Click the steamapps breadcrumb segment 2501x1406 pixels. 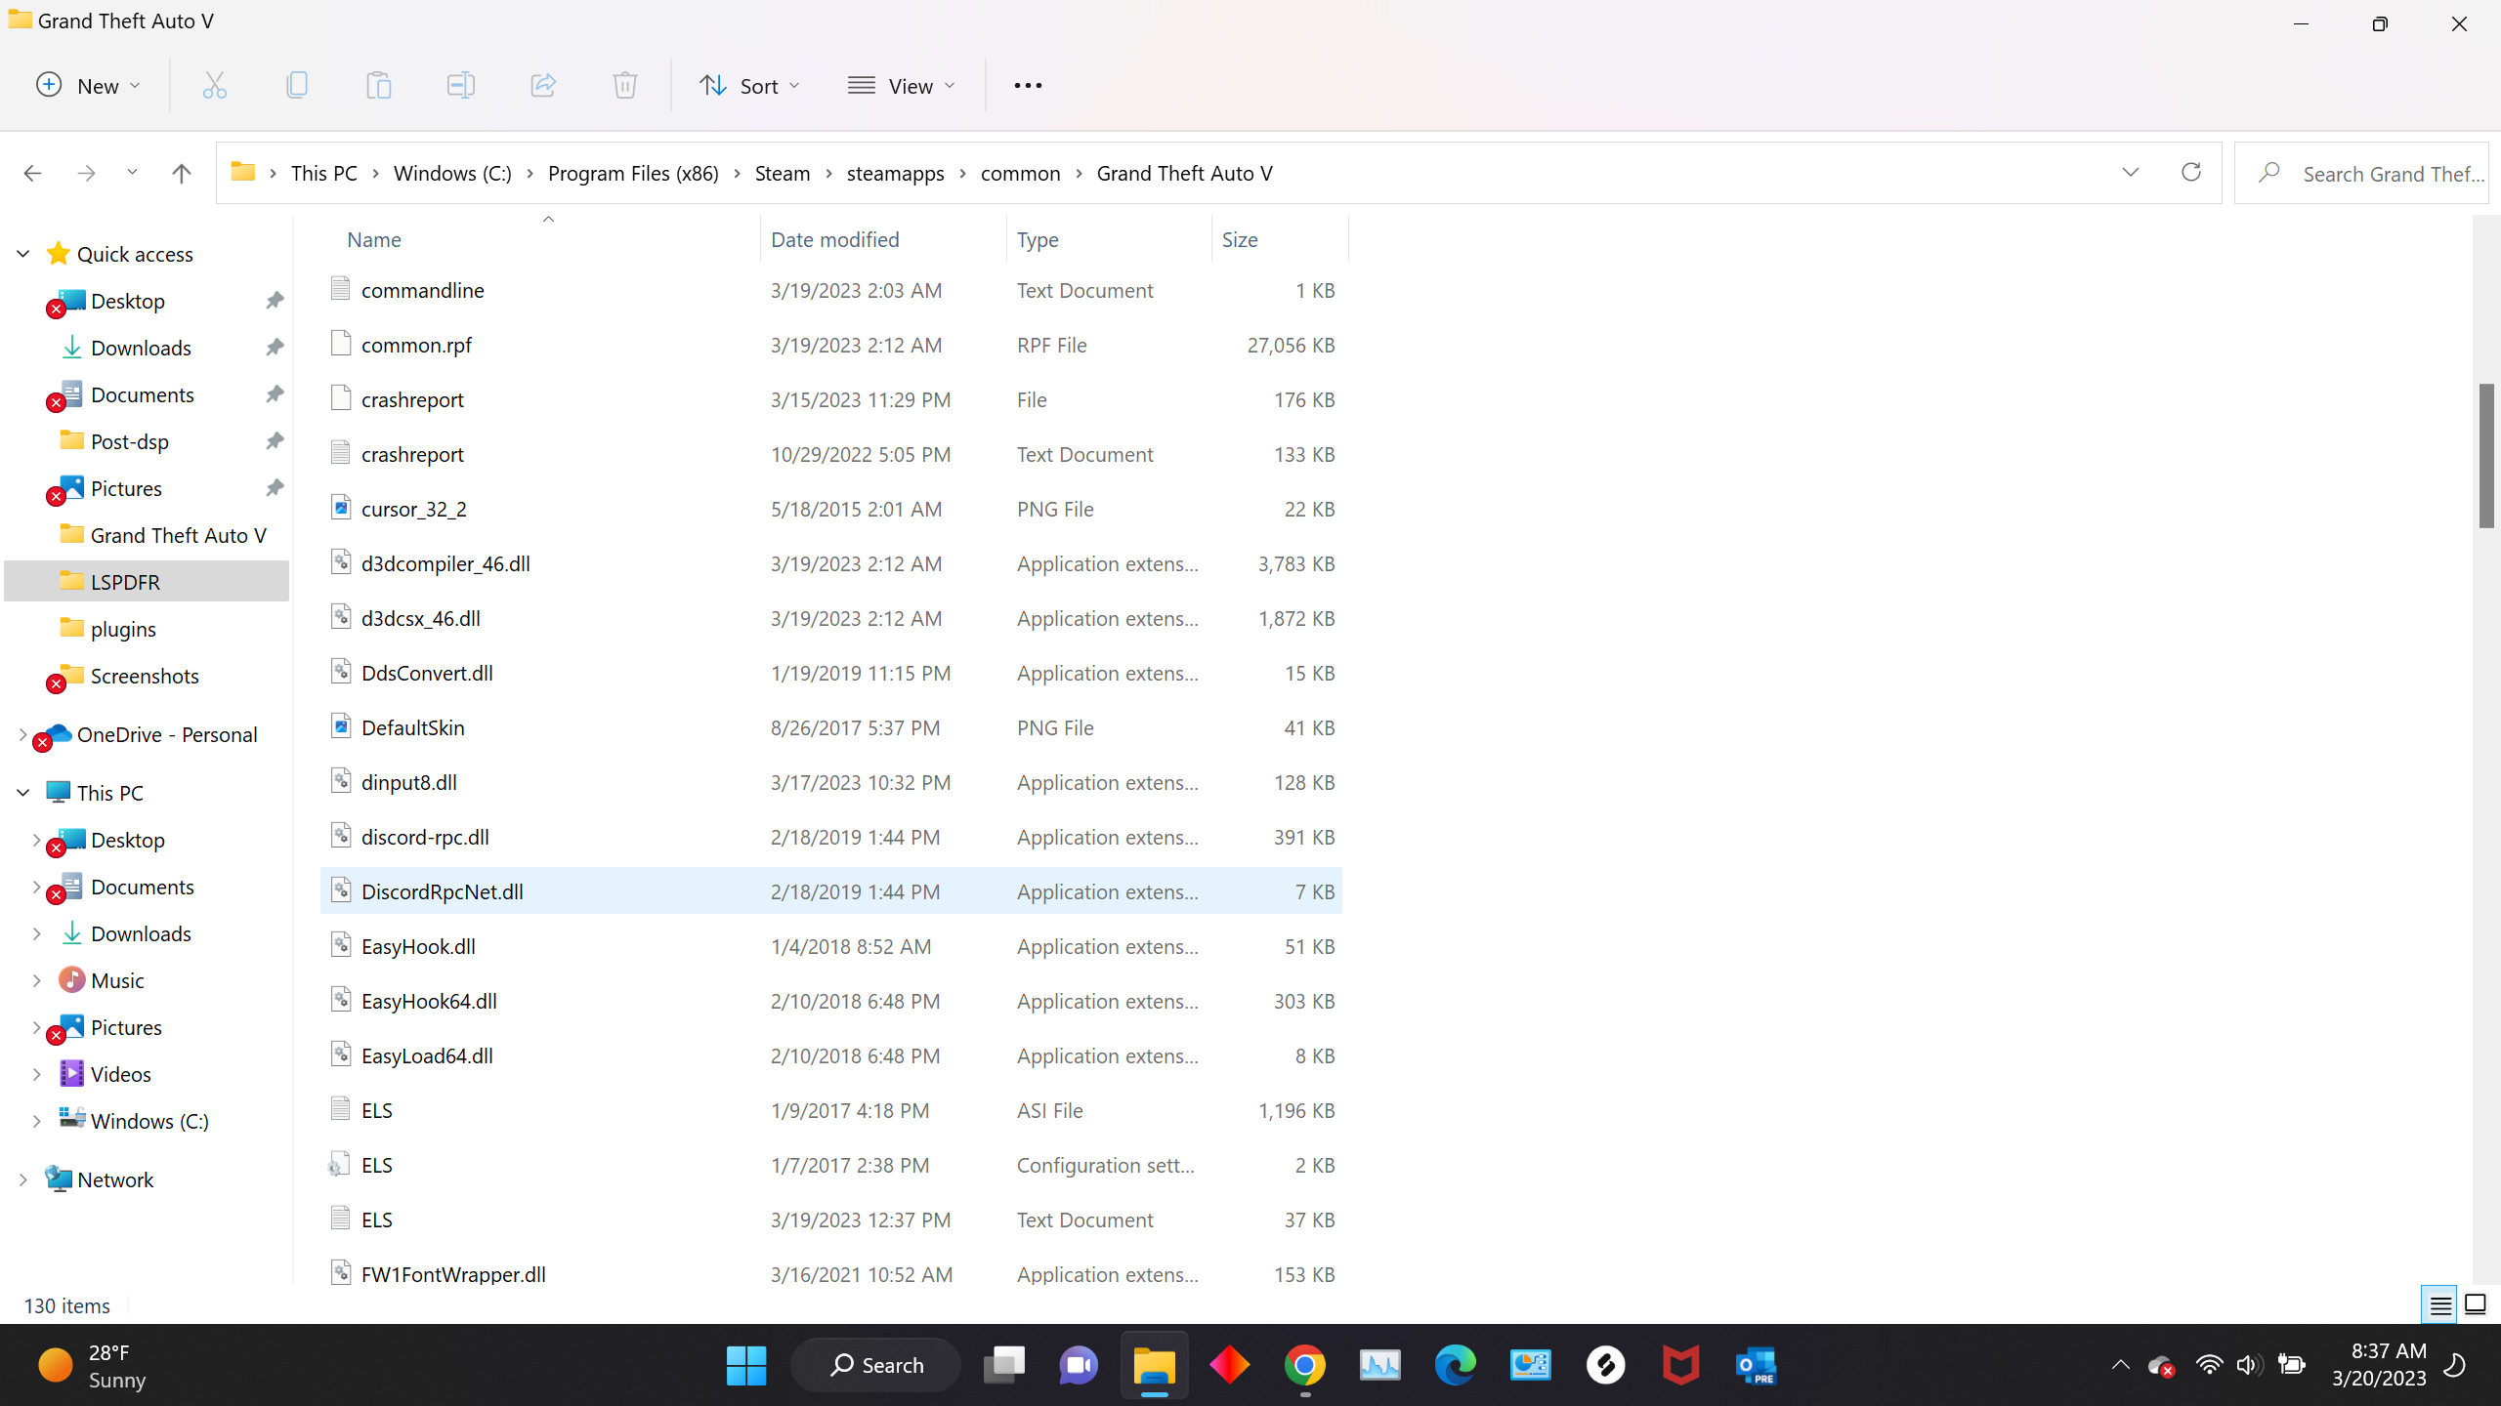pyautogui.click(x=895, y=173)
